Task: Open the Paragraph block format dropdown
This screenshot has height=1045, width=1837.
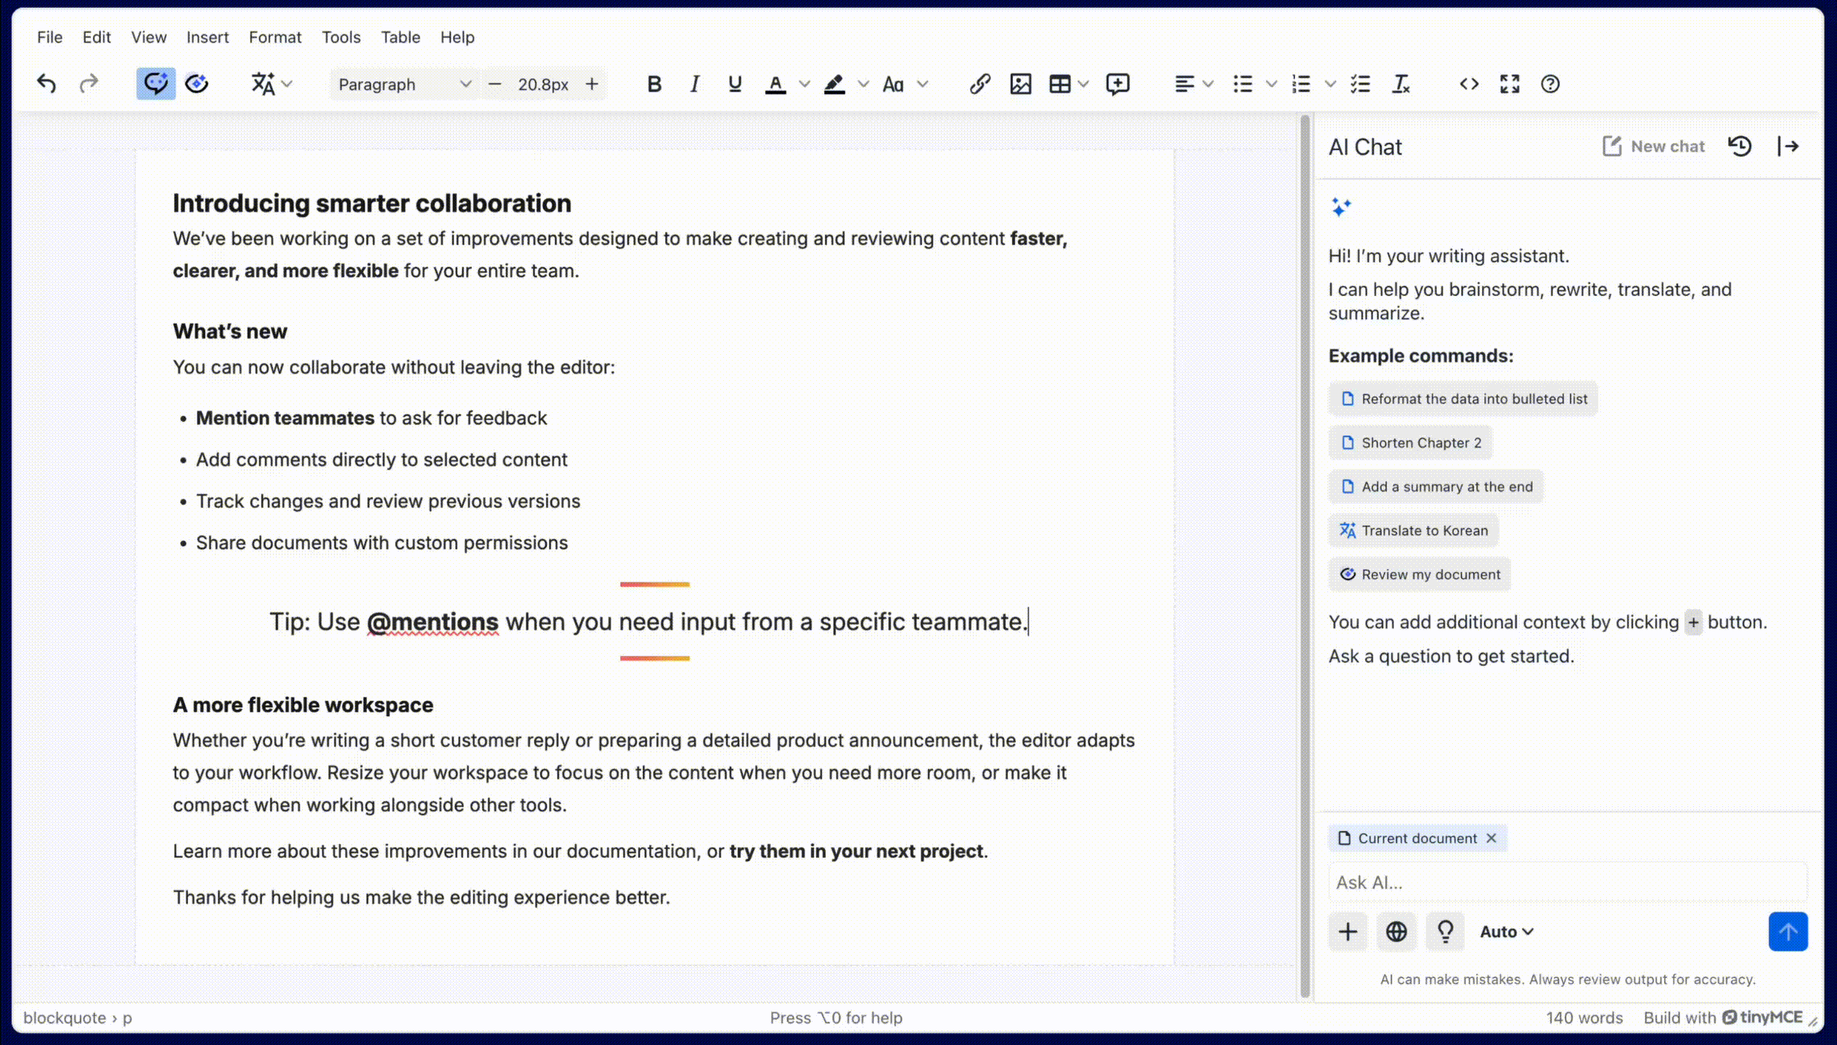Action: [x=404, y=84]
